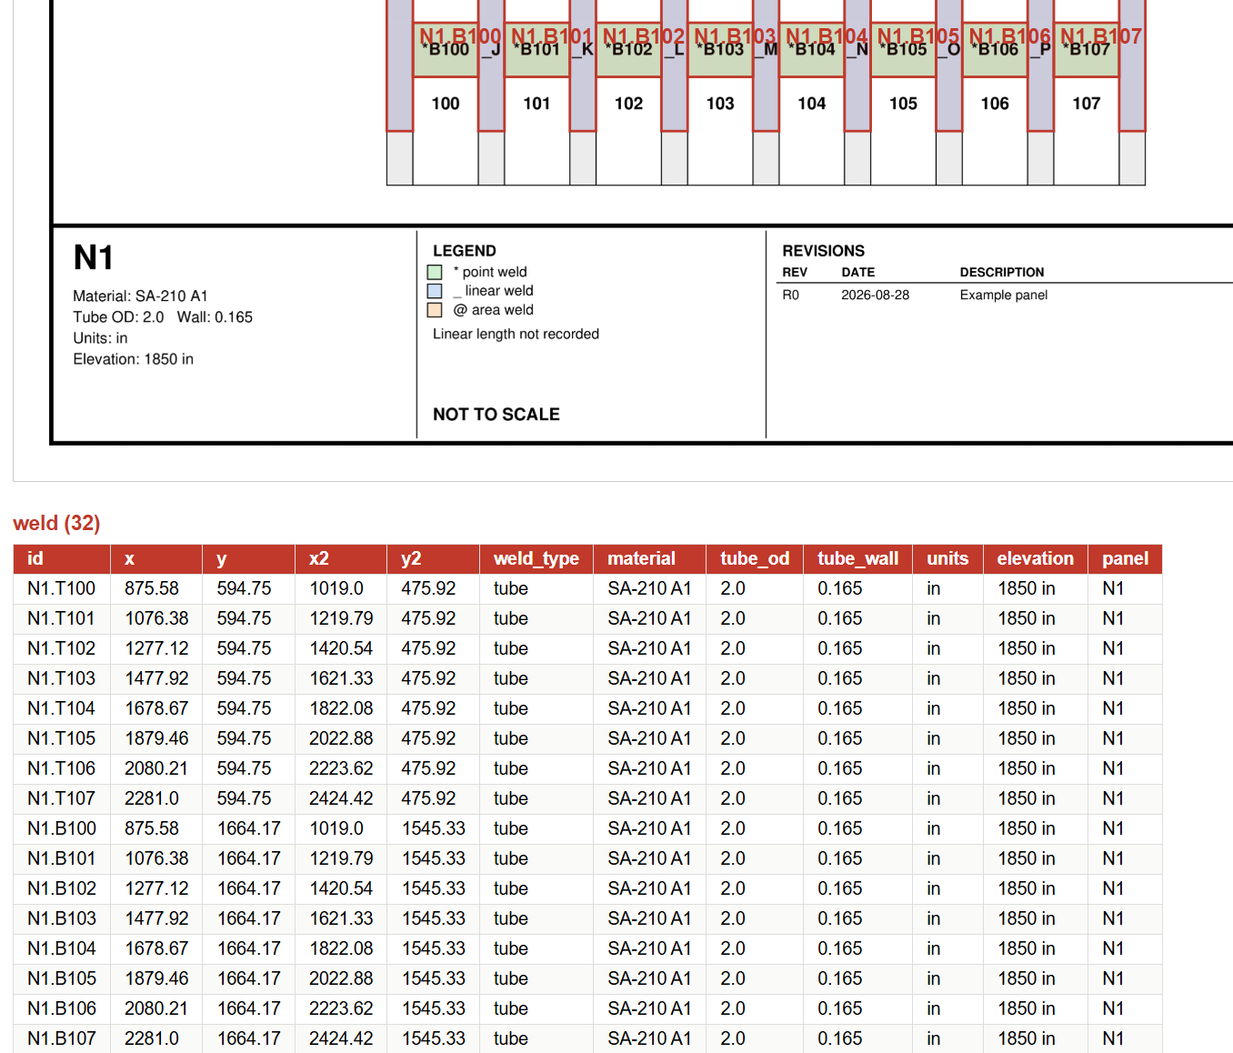This screenshot has height=1053, width=1233.
Task: Click the *B100 point weld in the diagram
Action: coord(446,50)
